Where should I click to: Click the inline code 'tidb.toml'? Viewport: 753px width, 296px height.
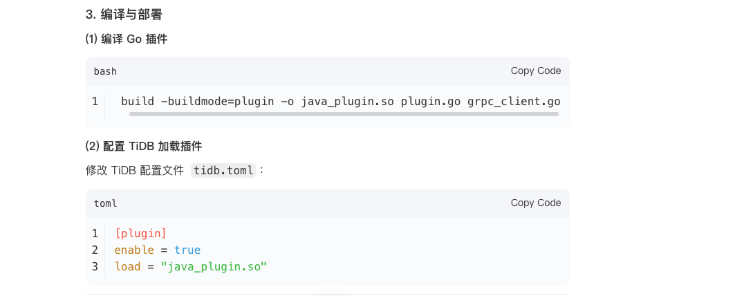click(223, 170)
